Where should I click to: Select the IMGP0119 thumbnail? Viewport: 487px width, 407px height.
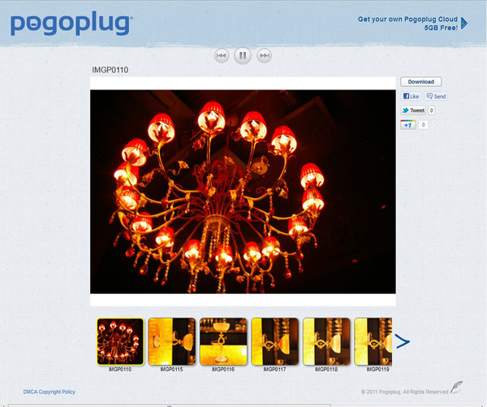pyautogui.click(x=373, y=341)
